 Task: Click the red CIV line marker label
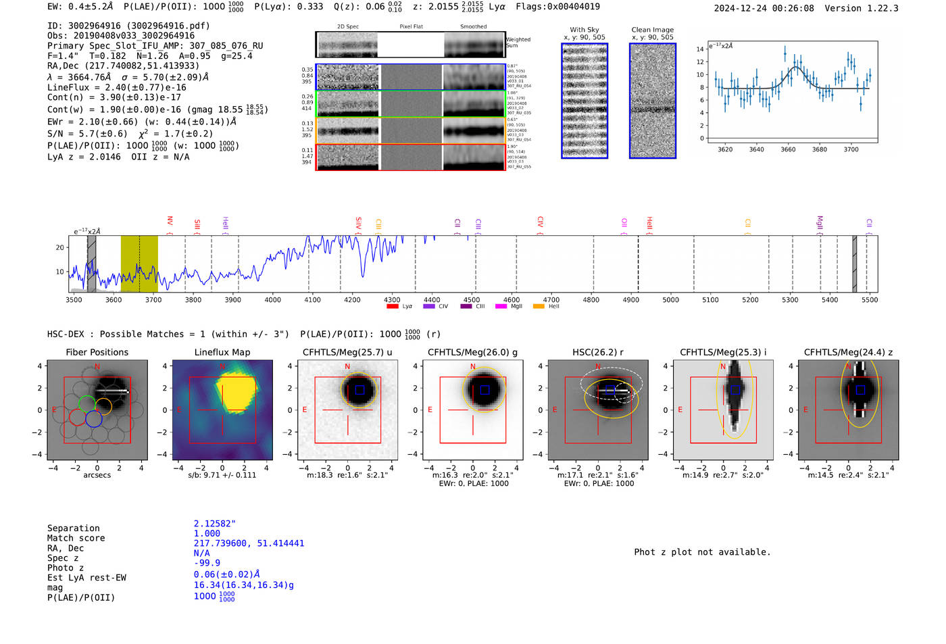coord(541,222)
